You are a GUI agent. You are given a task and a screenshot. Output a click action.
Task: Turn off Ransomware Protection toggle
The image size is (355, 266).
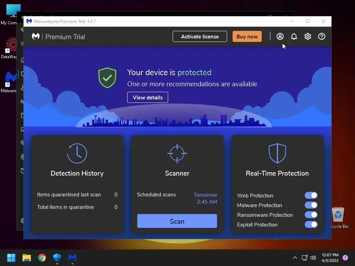(x=311, y=215)
